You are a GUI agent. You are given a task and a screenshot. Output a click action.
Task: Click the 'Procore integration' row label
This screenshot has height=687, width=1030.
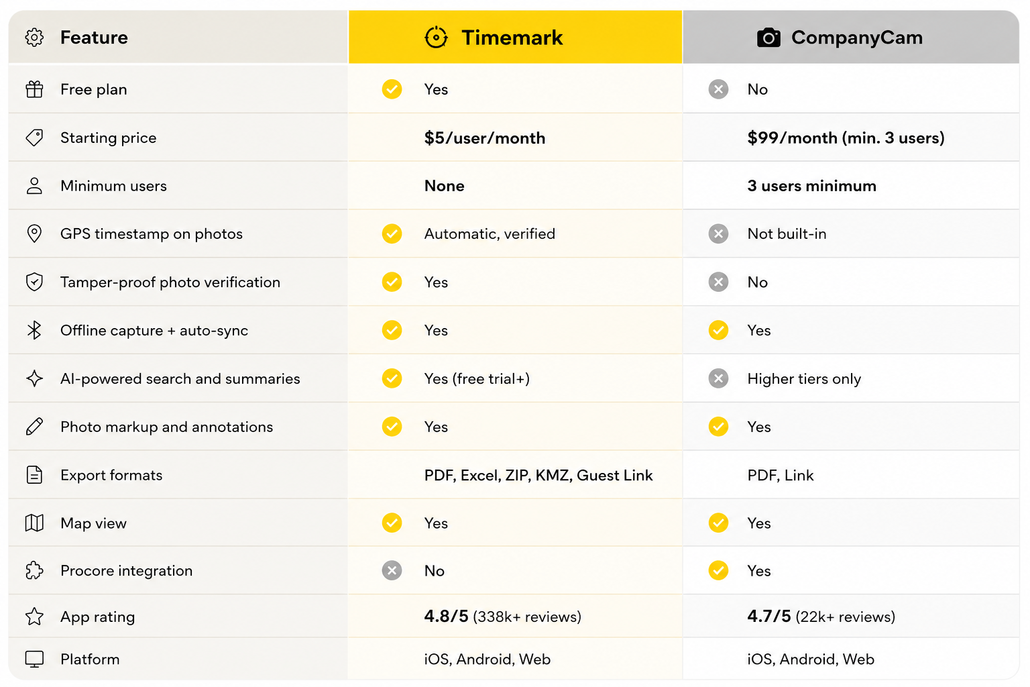(x=127, y=571)
